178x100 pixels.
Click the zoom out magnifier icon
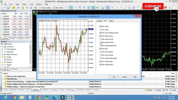[x=84, y=8]
